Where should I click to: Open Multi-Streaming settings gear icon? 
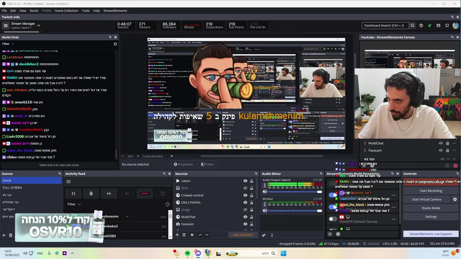click(338, 234)
